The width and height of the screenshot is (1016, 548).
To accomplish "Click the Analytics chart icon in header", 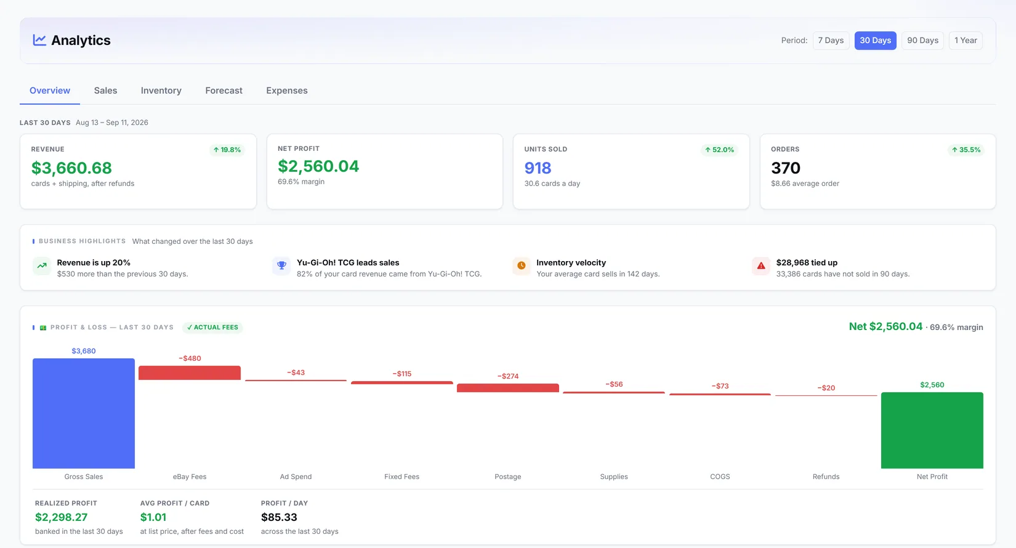I will [39, 40].
